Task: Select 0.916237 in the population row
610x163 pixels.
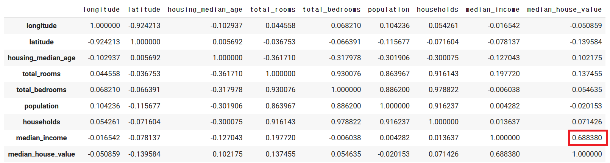Action: [x=443, y=106]
